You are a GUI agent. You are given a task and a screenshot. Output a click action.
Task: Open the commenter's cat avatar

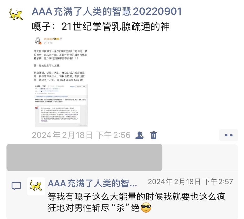pyautogui.click(x=36, y=186)
